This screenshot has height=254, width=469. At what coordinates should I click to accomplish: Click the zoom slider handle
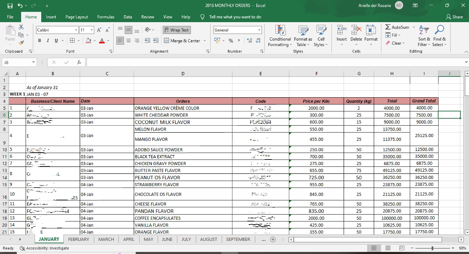tap(432, 248)
